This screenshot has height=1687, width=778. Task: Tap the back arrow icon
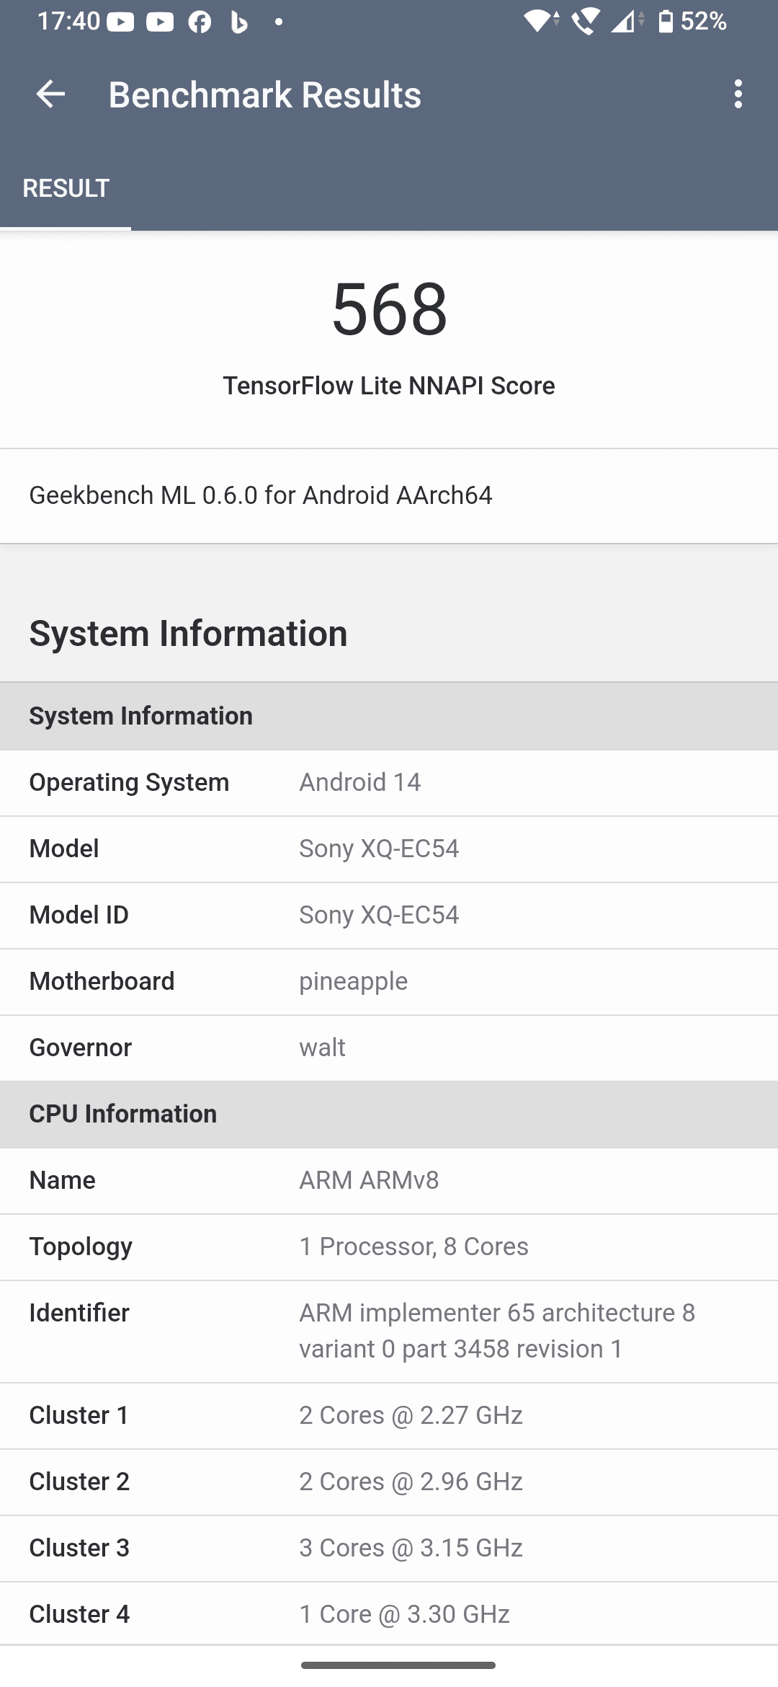pyautogui.click(x=50, y=94)
